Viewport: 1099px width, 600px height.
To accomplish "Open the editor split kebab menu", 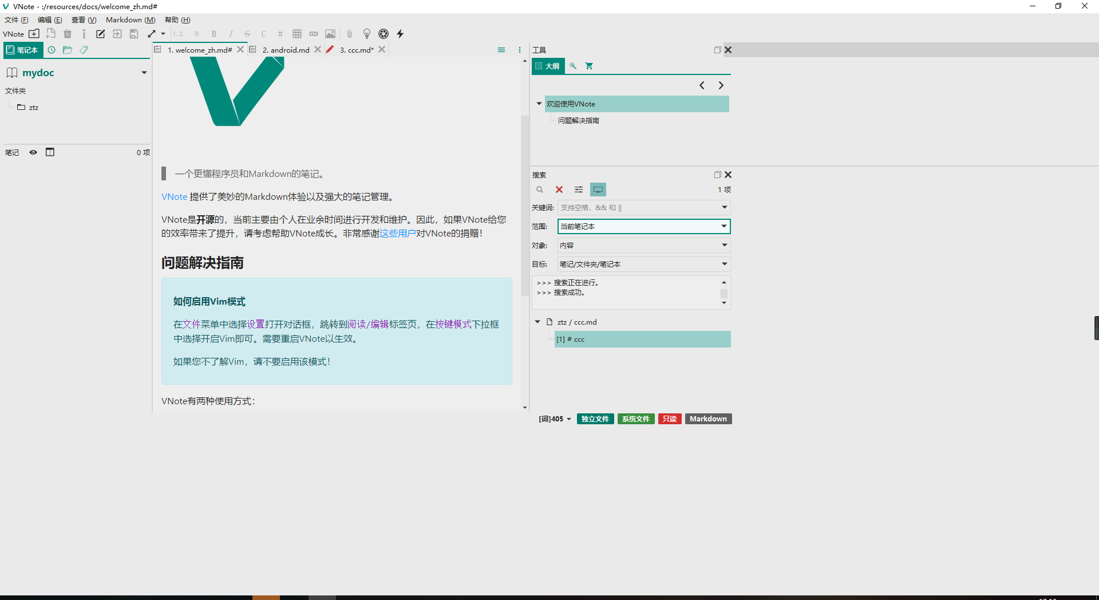I will tap(520, 50).
